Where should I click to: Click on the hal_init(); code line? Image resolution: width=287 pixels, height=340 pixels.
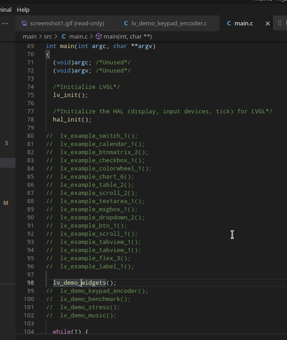tap(72, 120)
